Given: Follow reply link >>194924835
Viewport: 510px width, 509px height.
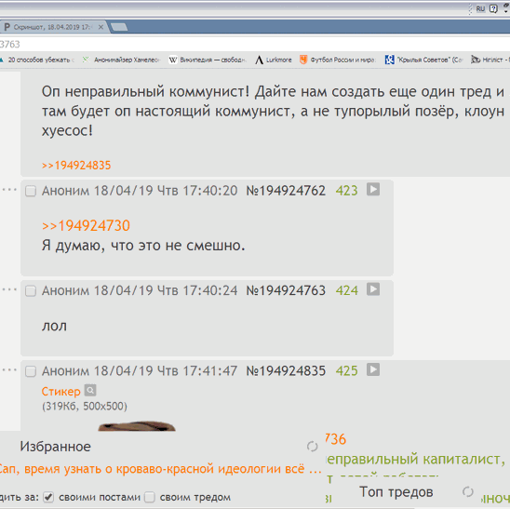Looking at the screenshot, I should click(76, 166).
